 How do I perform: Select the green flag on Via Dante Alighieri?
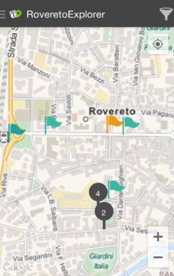(x=116, y=189)
